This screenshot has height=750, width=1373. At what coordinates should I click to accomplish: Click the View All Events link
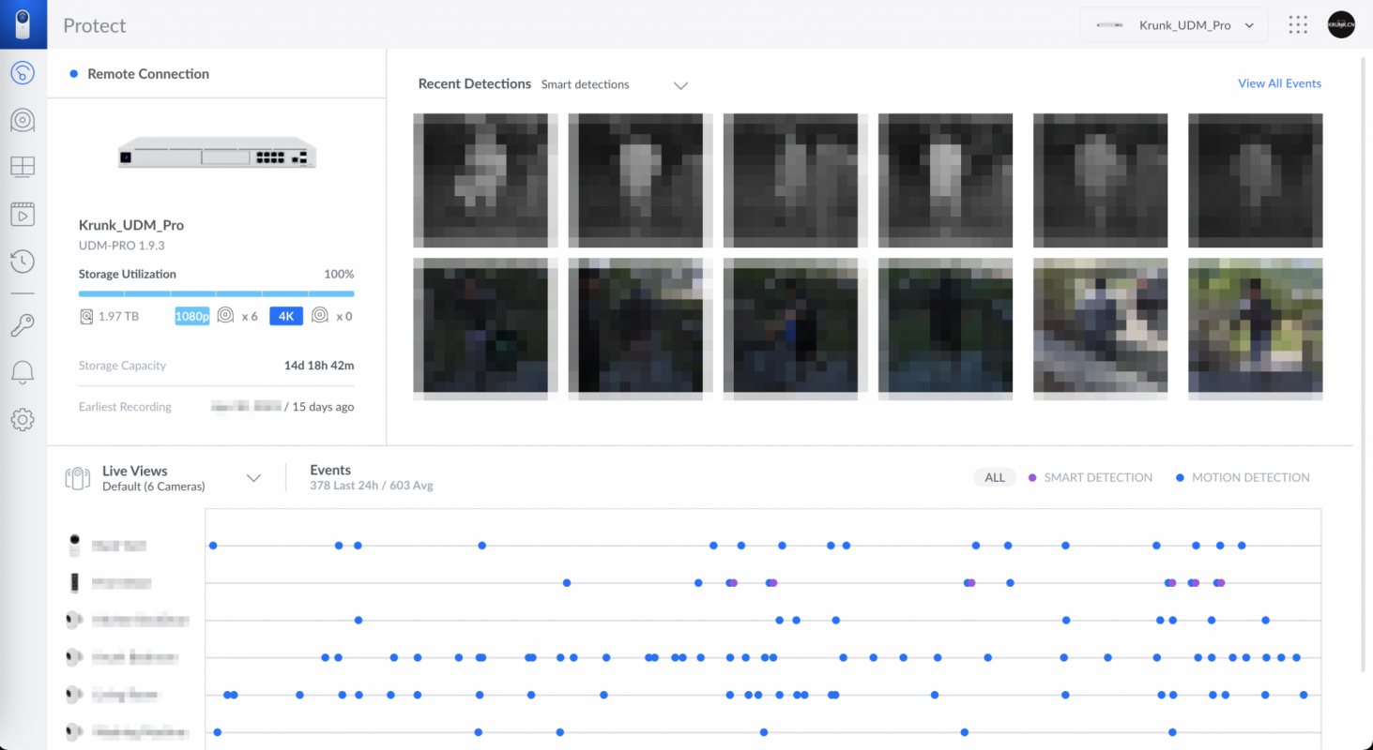click(1279, 83)
